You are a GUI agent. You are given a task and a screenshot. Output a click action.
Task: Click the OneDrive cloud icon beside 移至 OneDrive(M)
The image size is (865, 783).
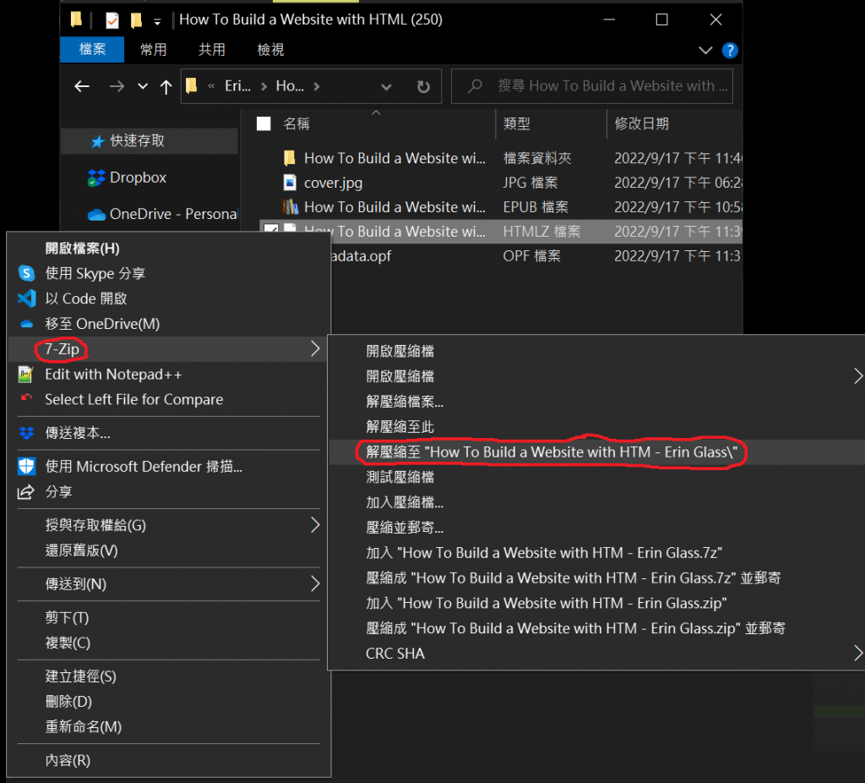point(26,324)
